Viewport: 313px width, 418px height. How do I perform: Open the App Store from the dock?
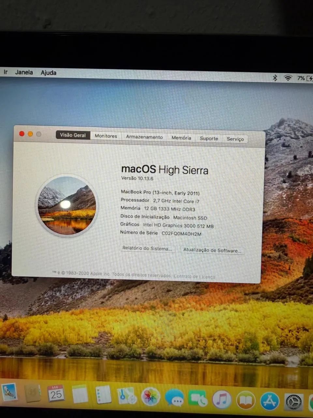click(x=270, y=401)
